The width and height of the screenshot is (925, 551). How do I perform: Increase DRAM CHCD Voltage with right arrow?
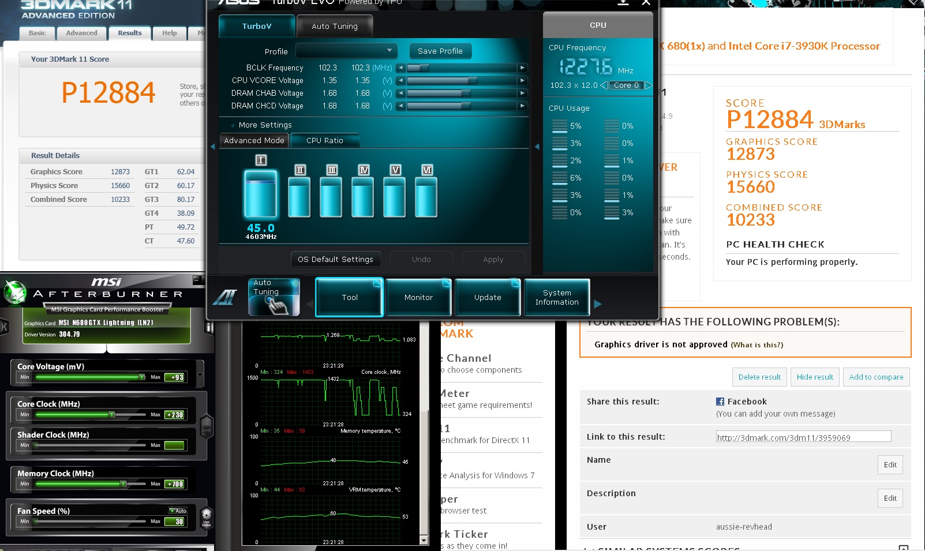(x=522, y=106)
